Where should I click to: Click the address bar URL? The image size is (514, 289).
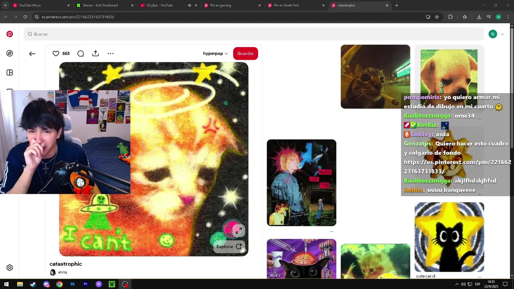[x=78, y=17]
